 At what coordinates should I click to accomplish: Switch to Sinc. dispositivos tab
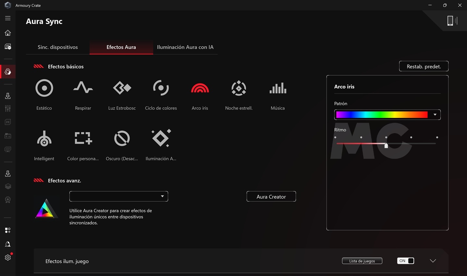pyautogui.click(x=58, y=47)
